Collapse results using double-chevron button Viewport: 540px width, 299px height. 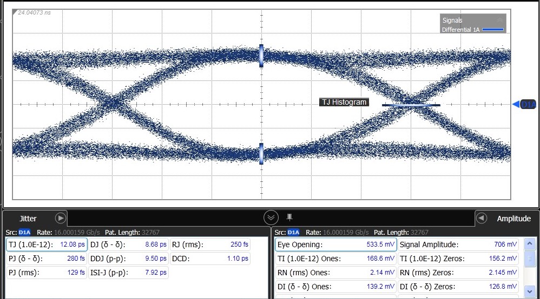point(271,218)
